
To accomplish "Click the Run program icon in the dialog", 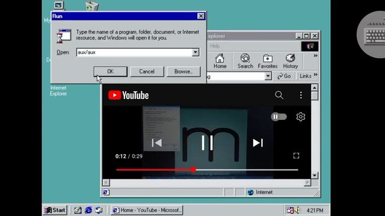I will (64, 36).
